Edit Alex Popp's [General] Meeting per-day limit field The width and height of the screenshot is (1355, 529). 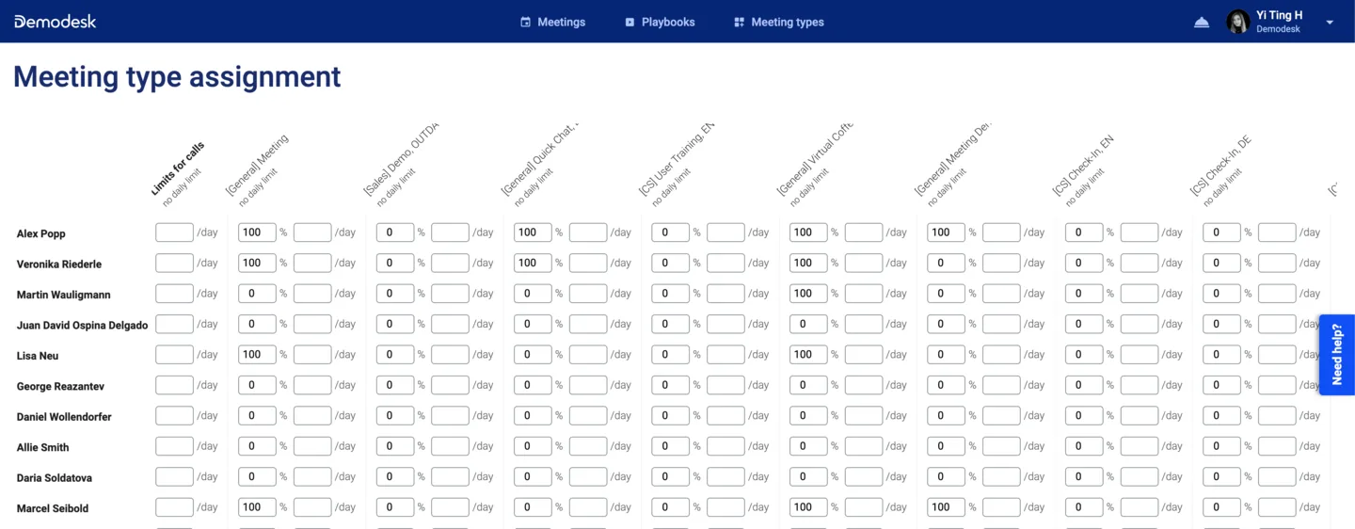point(312,232)
